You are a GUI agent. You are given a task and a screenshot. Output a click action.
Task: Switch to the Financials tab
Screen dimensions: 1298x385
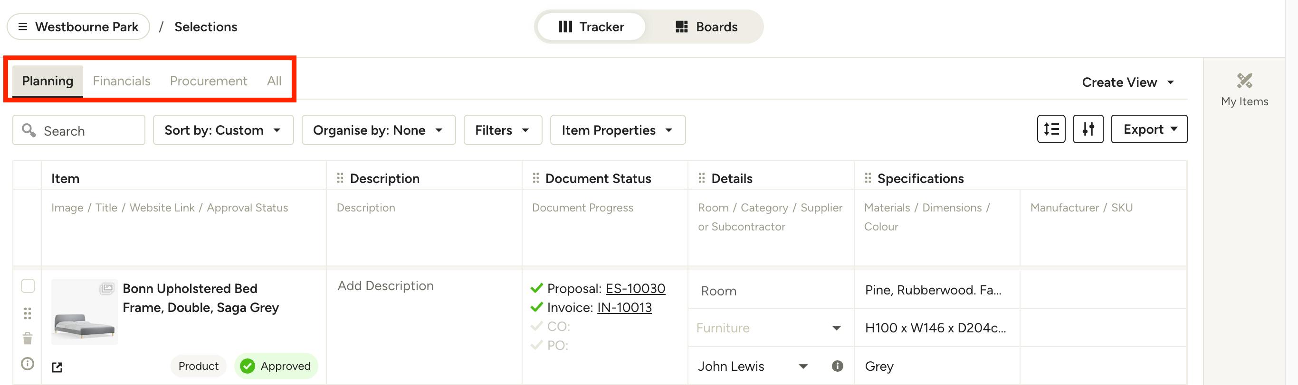[x=122, y=81]
